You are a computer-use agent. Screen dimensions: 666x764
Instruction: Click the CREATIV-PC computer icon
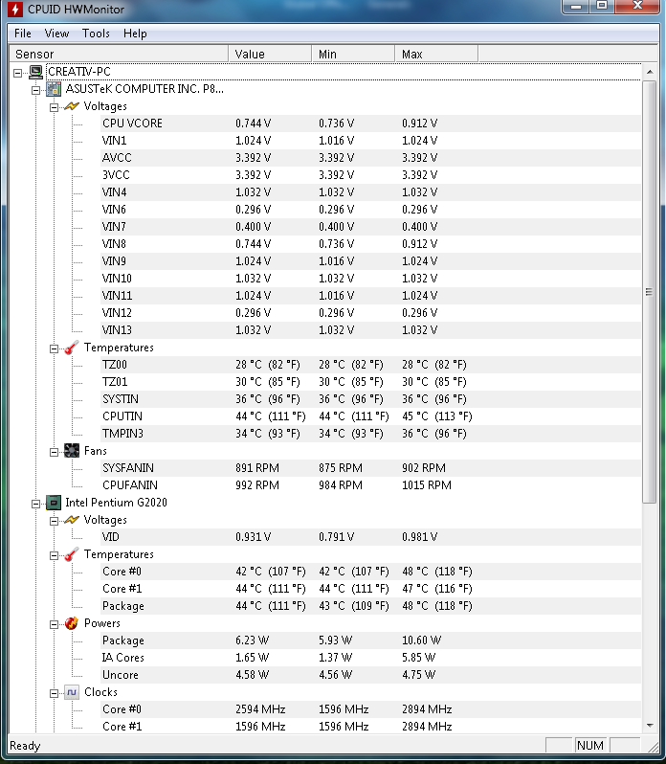[35, 72]
